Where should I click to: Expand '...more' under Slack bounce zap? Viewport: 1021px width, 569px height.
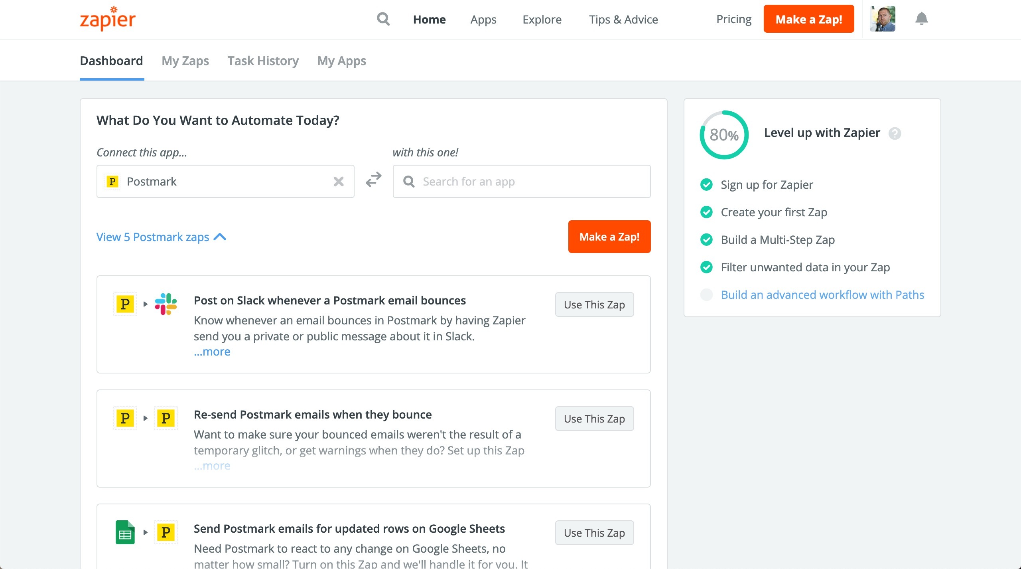212,352
